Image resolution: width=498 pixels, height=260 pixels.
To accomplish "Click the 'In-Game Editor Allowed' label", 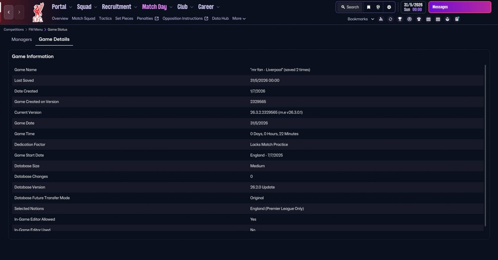I will (x=35, y=220).
